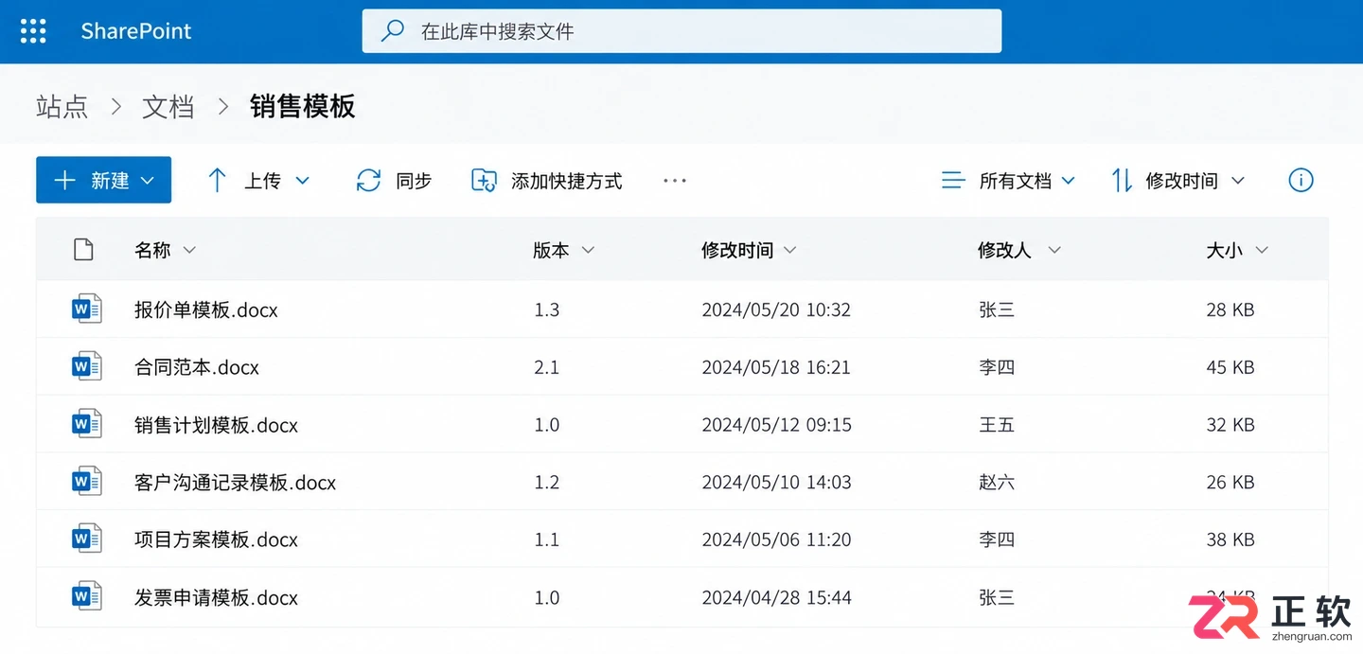Open the 名称 column header dropdown
The height and width of the screenshot is (654, 1363).
[189, 250]
